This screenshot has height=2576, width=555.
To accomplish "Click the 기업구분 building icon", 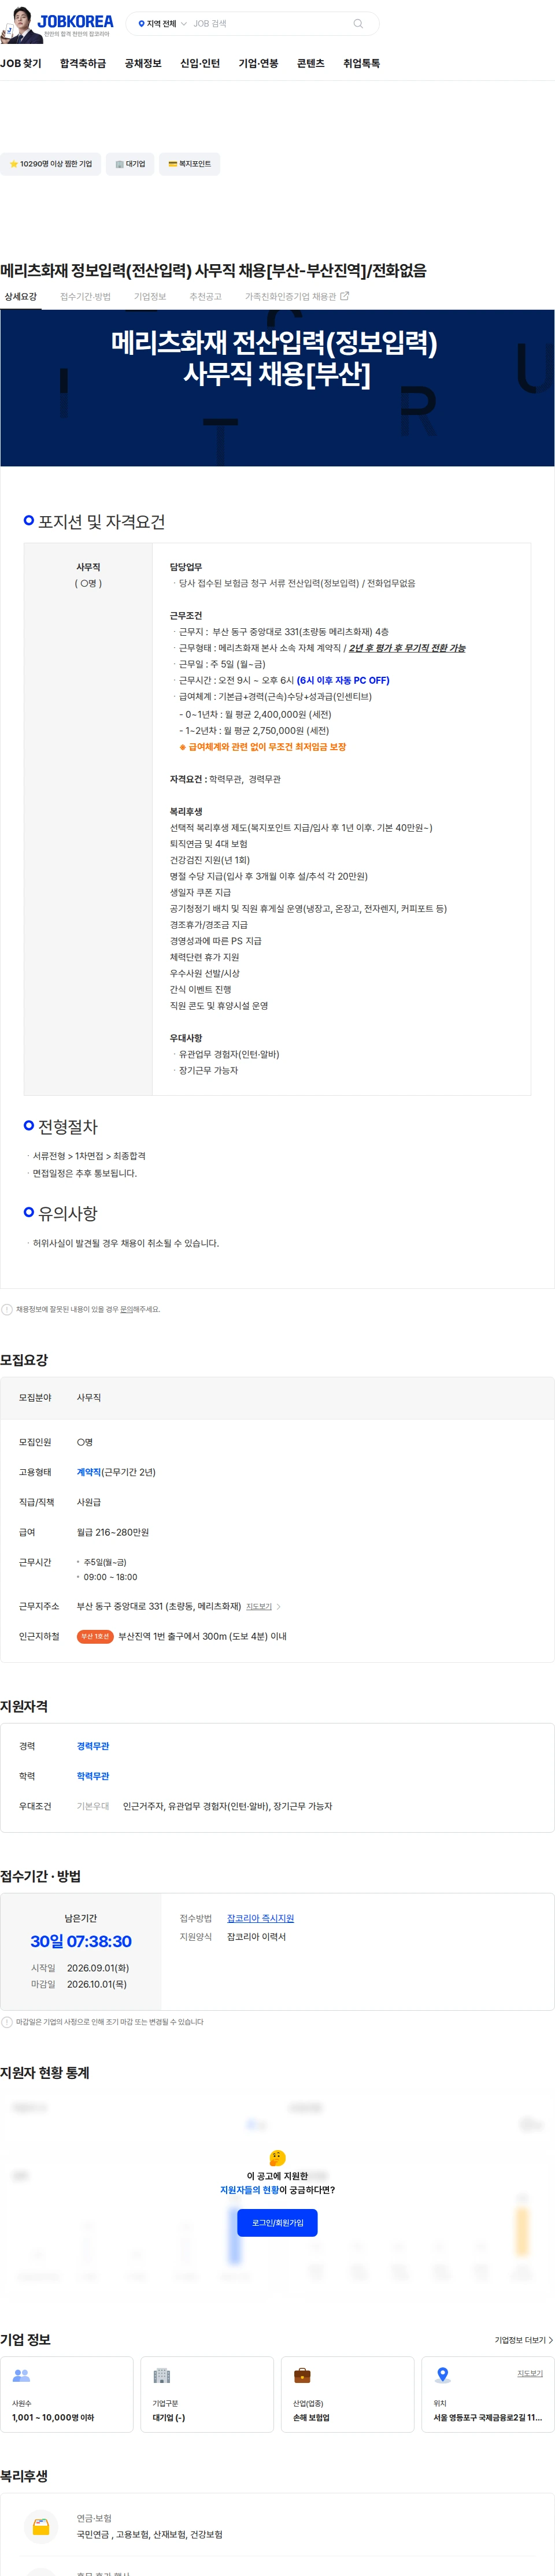I will tap(162, 2375).
